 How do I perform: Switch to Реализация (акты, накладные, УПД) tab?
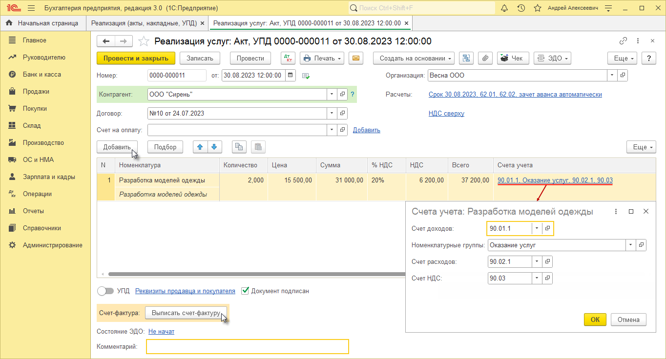[144, 23]
